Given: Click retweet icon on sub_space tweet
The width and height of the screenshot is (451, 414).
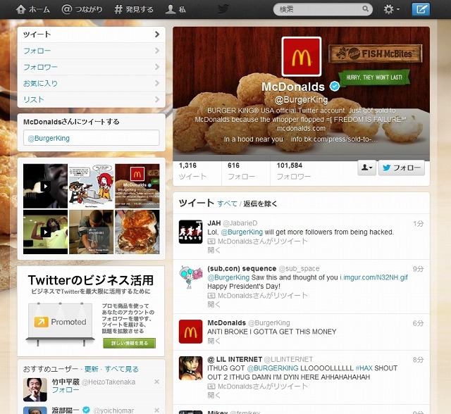Looking at the screenshot, I should 211,296.
